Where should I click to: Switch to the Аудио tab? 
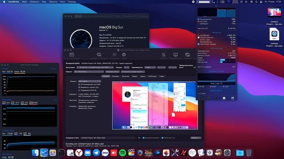[x=143, y=76]
